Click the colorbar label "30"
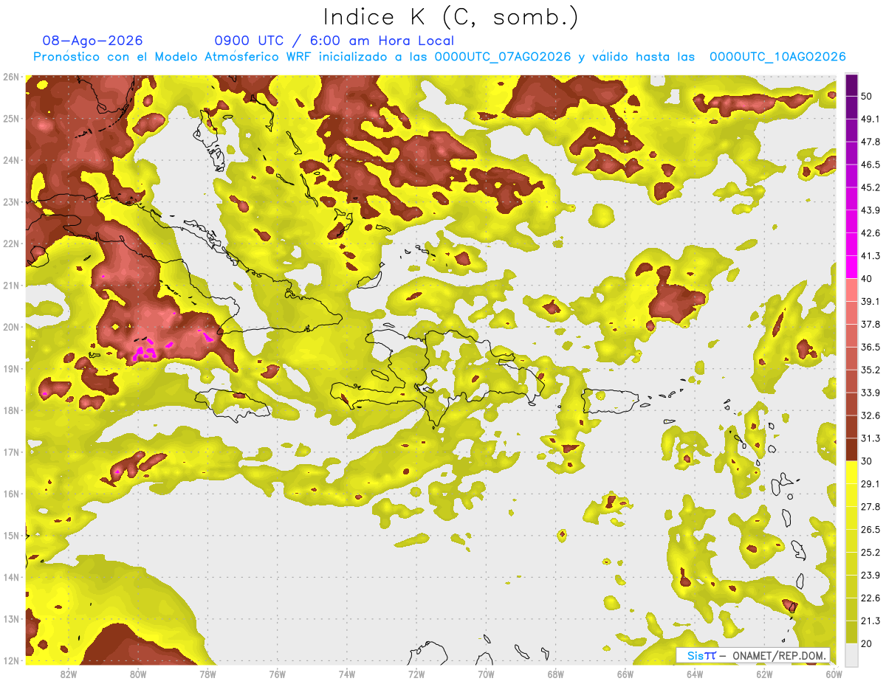 (x=866, y=461)
